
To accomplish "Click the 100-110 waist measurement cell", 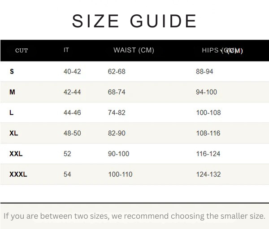I will [x=120, y=174].
